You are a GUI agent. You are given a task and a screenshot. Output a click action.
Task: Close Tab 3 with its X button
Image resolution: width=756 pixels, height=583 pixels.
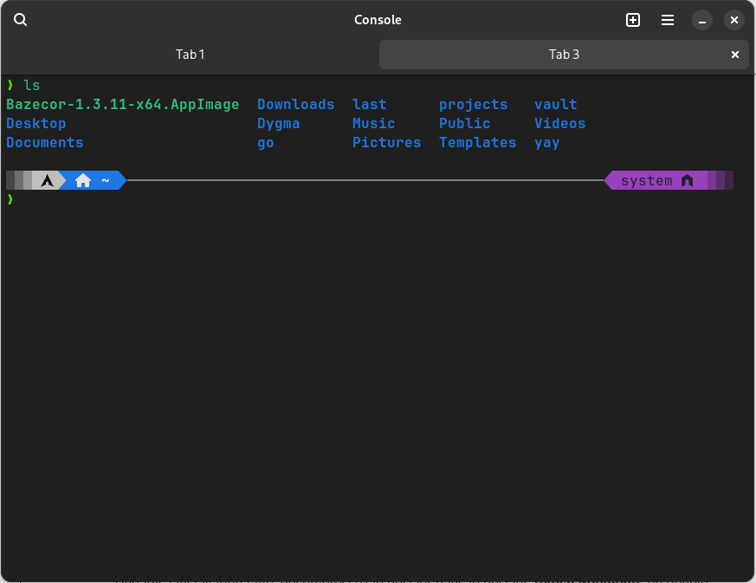[735, 55]
